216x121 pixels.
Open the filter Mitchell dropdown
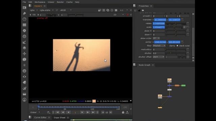tap(159, 46)
